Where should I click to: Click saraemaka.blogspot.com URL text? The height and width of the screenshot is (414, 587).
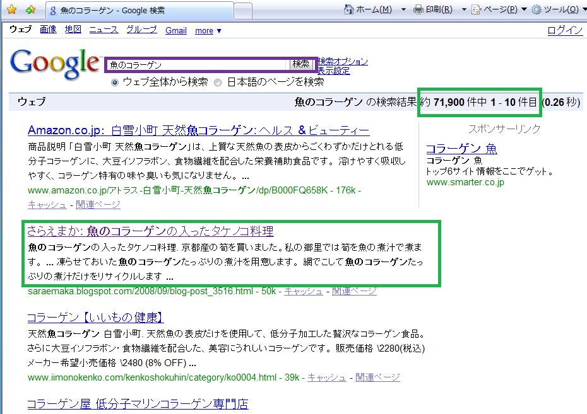140,291
